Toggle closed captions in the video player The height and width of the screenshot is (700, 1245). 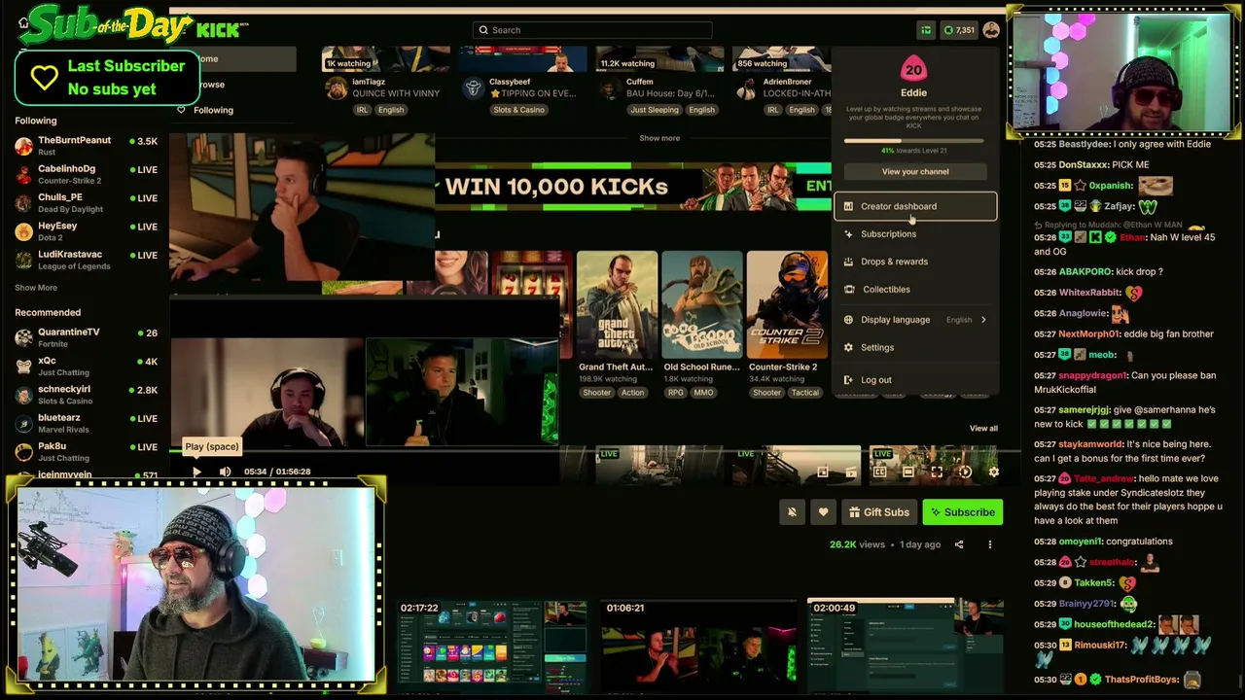879,472
